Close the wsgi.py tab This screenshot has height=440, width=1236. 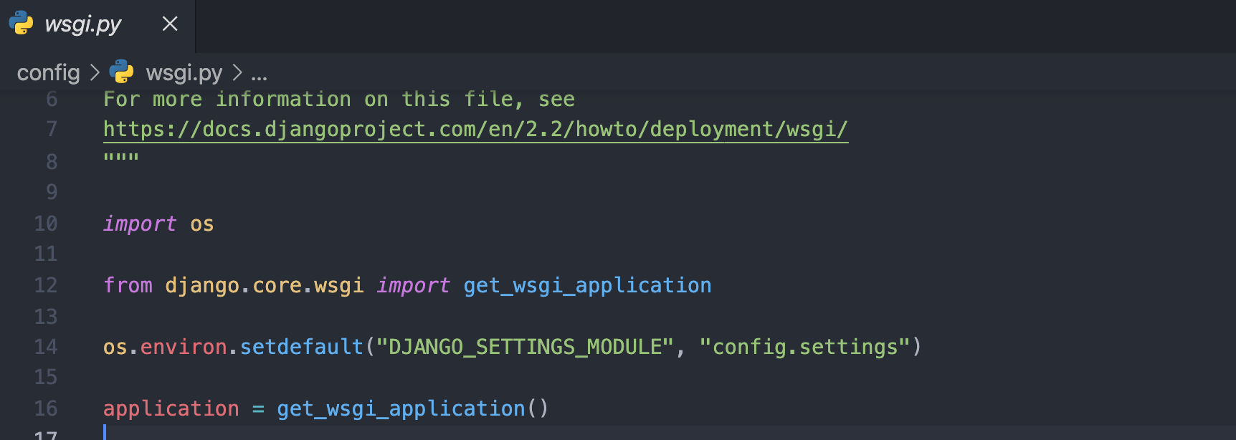[x=170, y=24]
